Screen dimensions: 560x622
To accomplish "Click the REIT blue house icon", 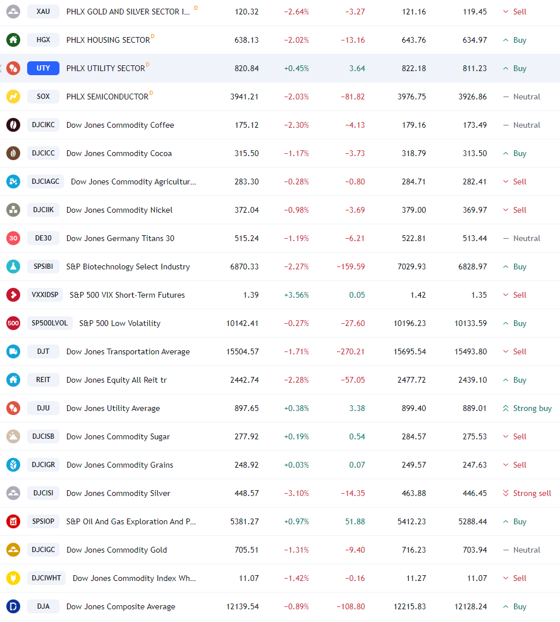I will click(x=13, y=380).
